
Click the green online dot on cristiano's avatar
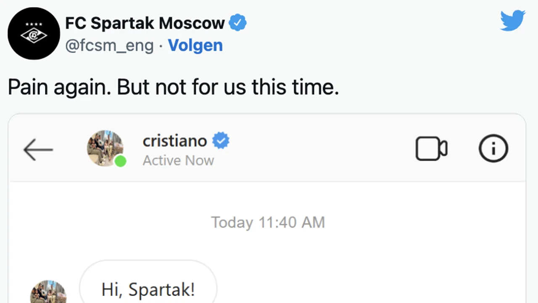tap(121, 162)
